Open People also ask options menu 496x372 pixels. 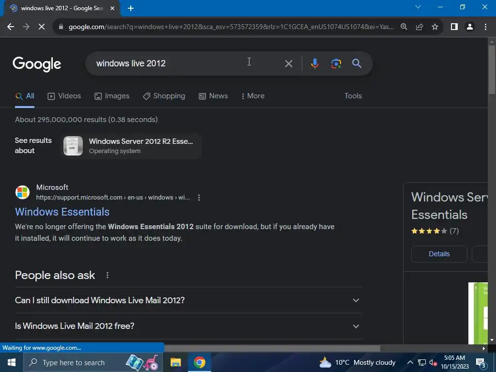[108, 275]
